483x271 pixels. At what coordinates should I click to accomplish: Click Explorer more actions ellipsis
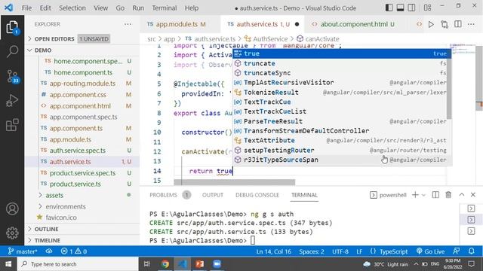[128, 24]
